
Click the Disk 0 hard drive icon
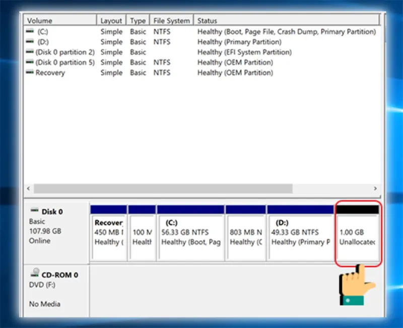tap(34, 210)
